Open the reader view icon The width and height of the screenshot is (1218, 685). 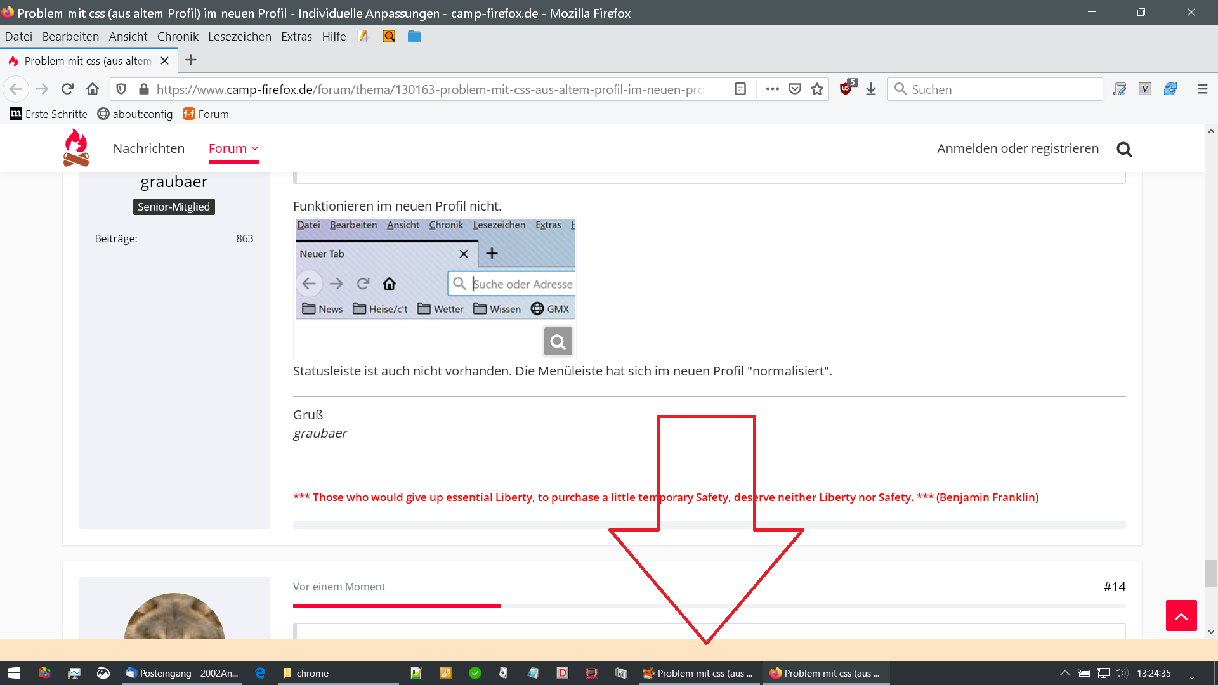point(740,89)
